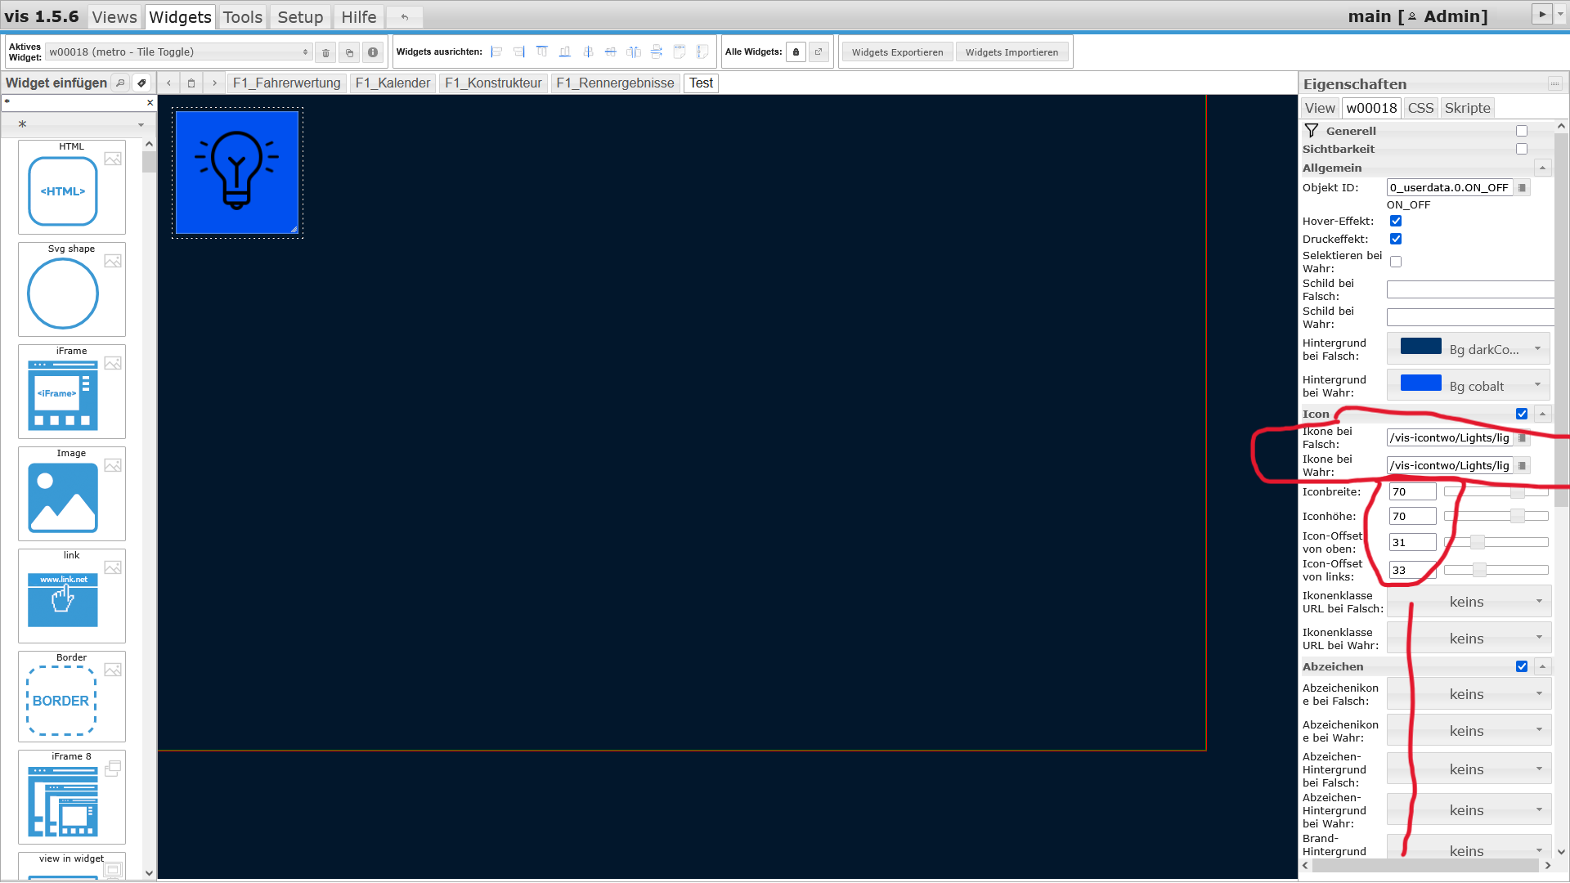Click the delete active widget trash icon

pos(325,52)
